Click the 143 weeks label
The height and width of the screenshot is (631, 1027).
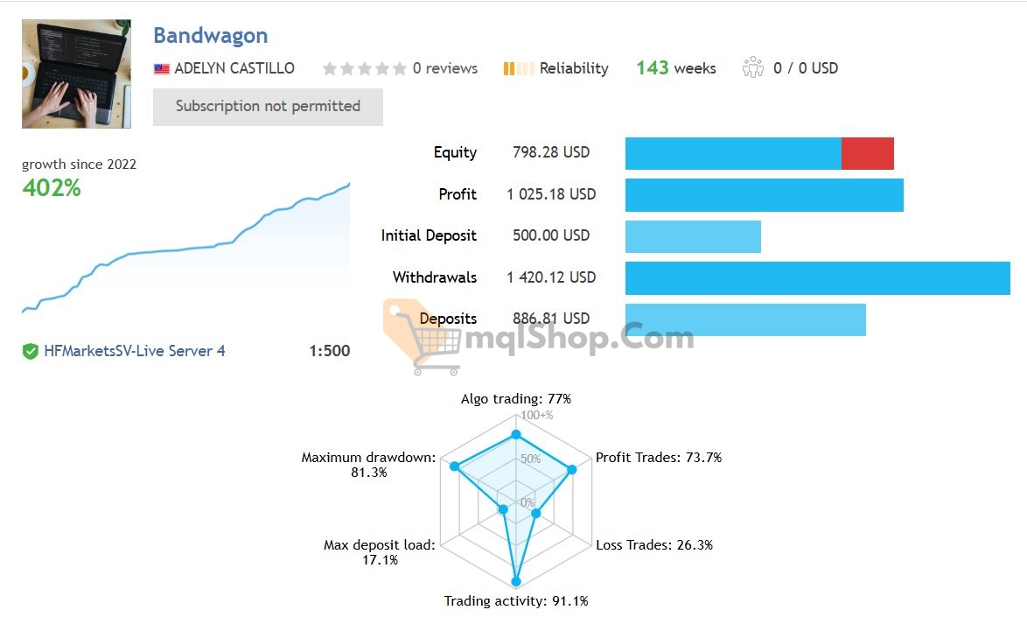tap(675, 67)
